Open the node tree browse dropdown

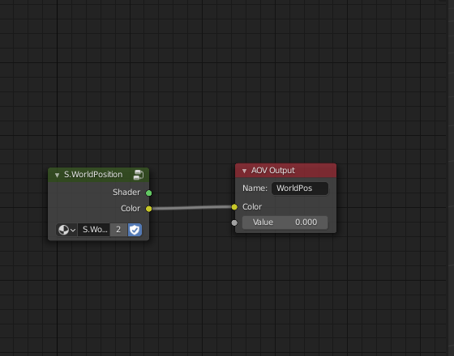66,230
